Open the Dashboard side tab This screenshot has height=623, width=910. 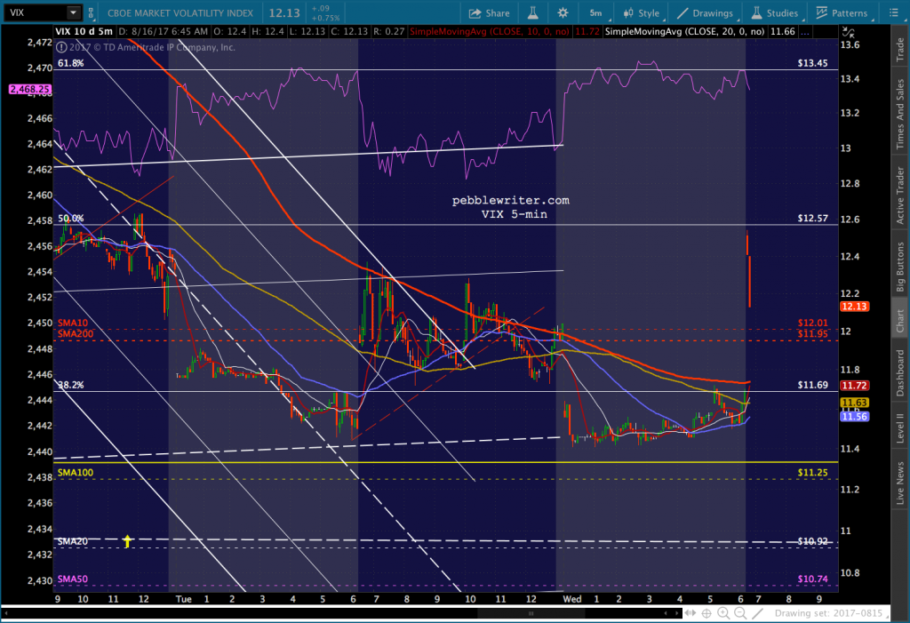[899, 373]
